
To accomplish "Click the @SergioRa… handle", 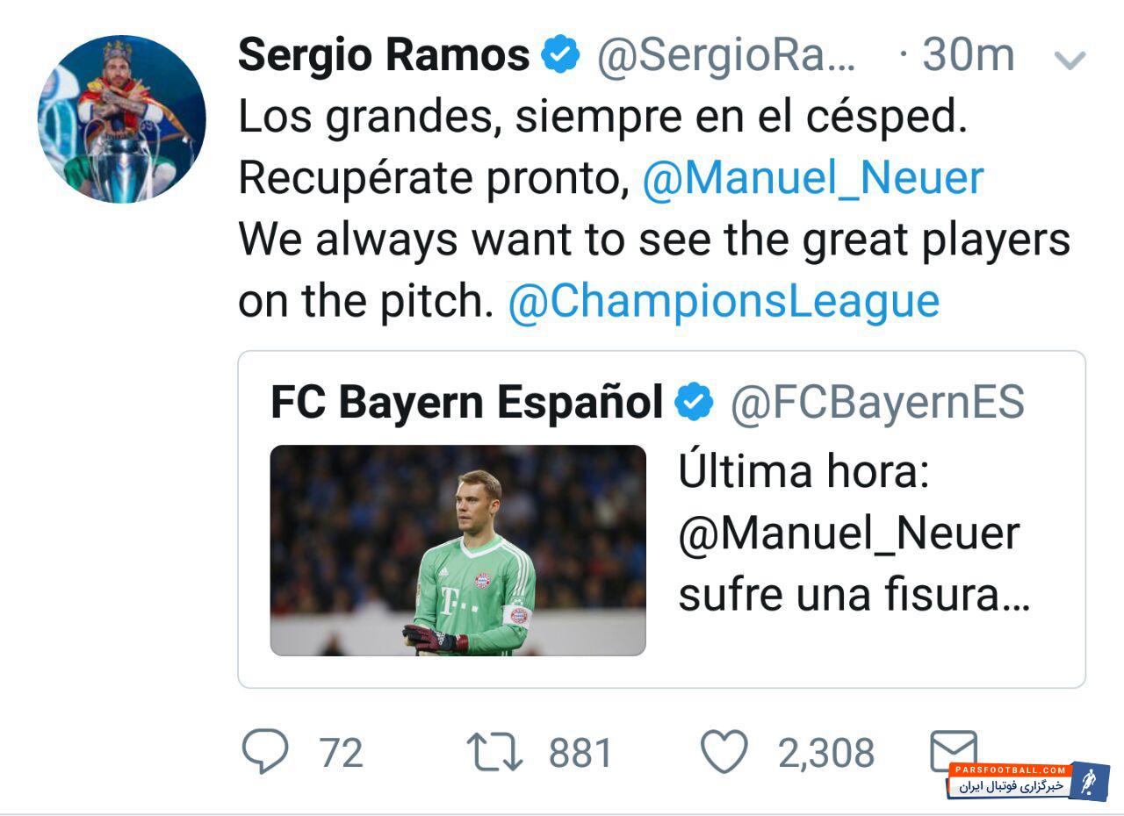I will 725,55.
